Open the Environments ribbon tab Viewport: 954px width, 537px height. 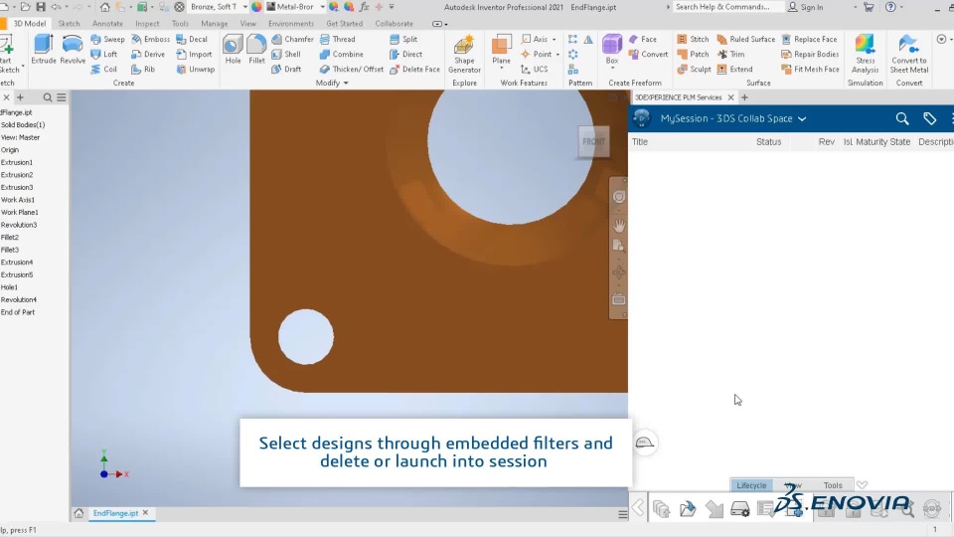pyautogui.click(x=291, y=24)
